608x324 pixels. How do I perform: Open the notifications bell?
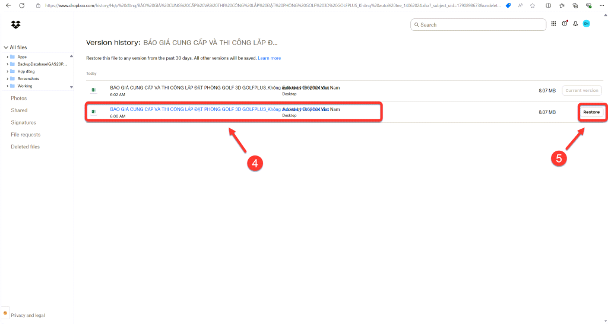(575, 24)
